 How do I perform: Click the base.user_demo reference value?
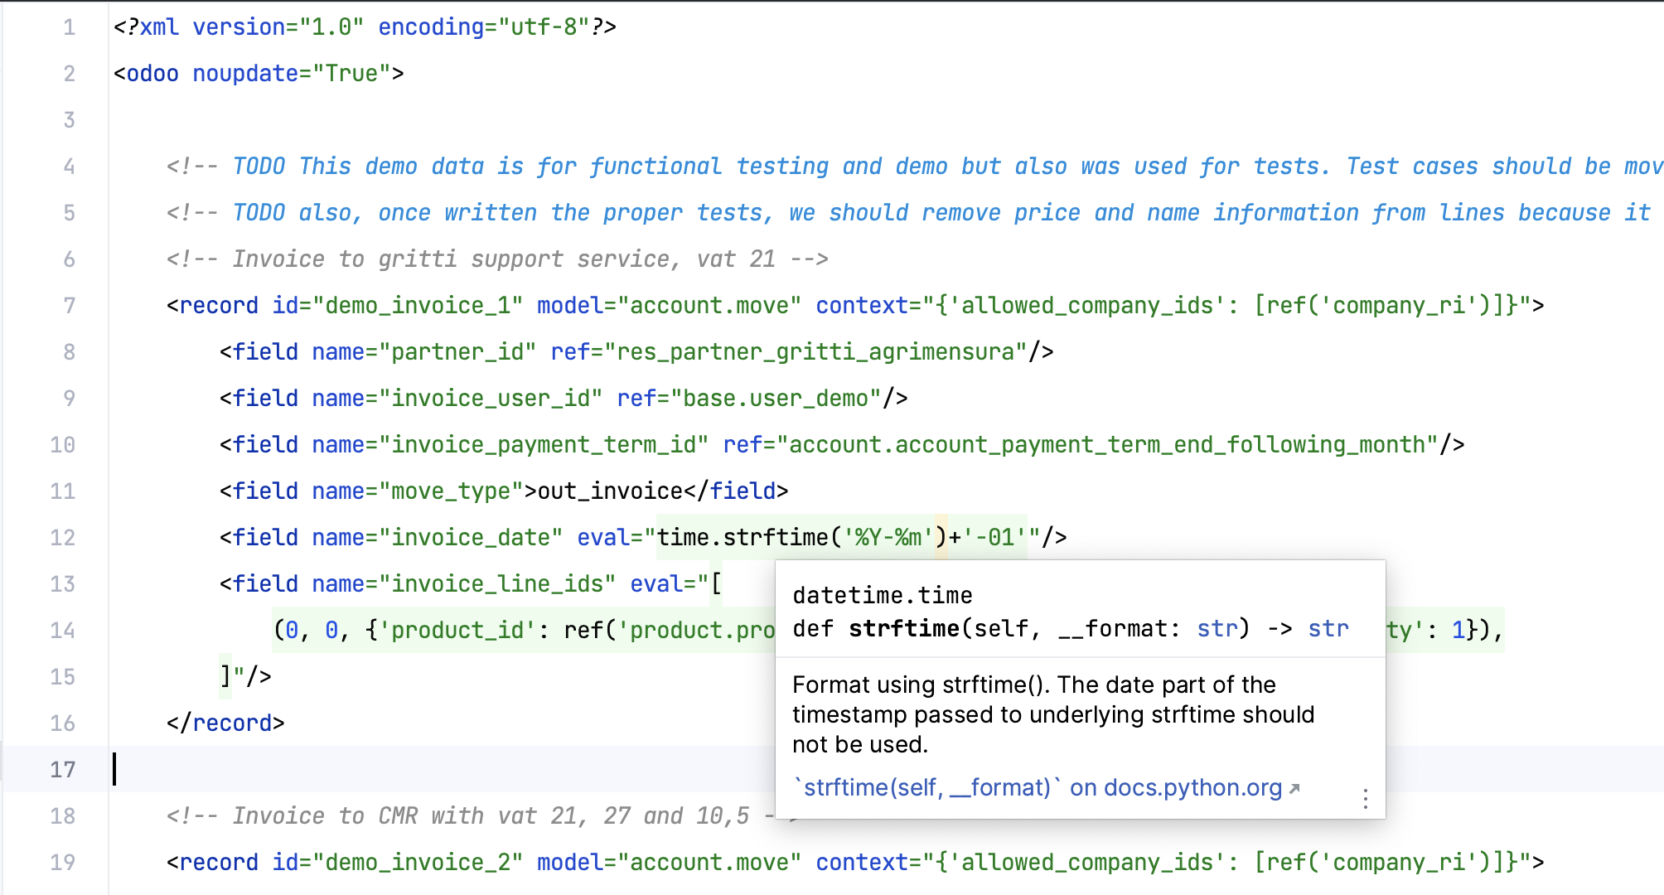(x=780, y=398)
